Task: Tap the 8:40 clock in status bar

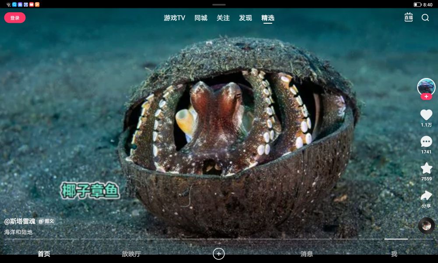Action: (x=427, y=4)
